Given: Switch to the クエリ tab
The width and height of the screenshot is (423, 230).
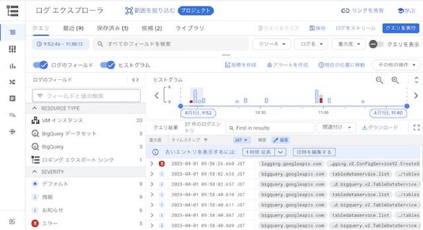Looking at the screenshot, I should click(41, 28).
